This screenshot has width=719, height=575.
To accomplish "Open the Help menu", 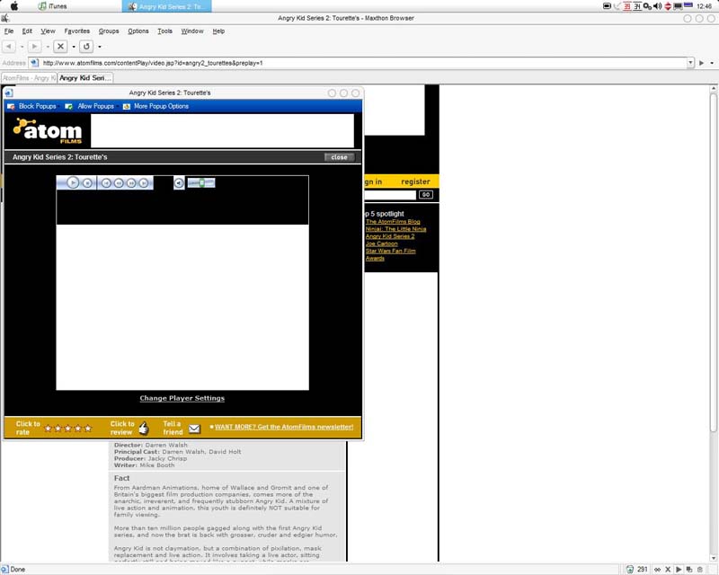I will 218,31.
